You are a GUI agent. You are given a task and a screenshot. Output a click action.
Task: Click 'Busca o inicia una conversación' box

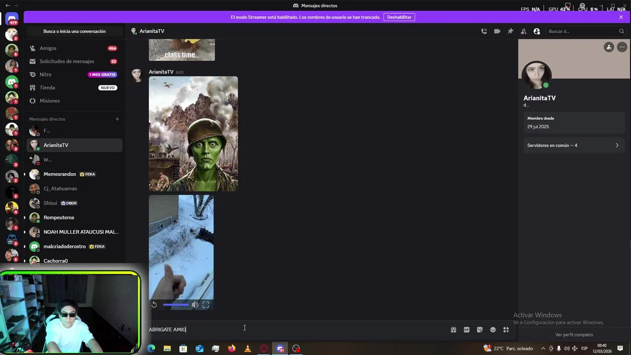point(74,31)
